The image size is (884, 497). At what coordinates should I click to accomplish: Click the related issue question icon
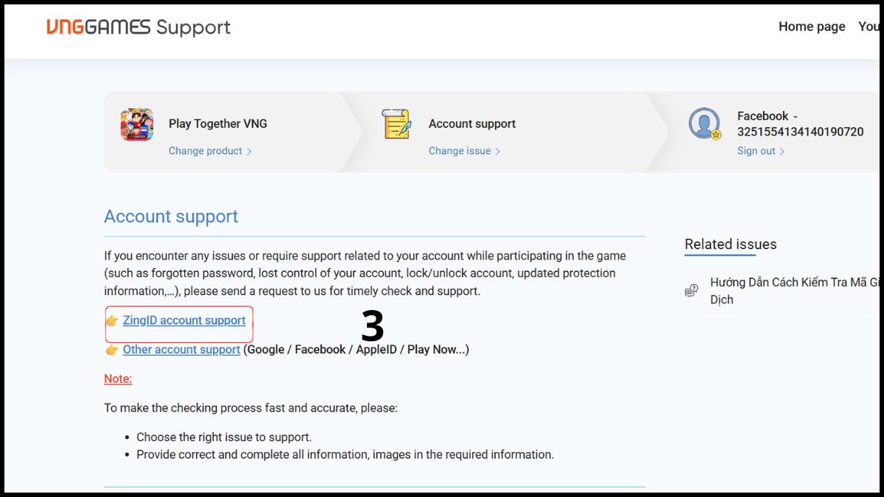(x=691, y=291)
